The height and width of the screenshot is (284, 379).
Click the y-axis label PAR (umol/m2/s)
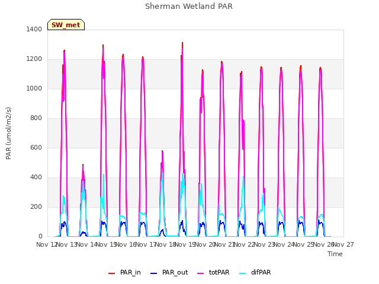click(x=8, y=133)
